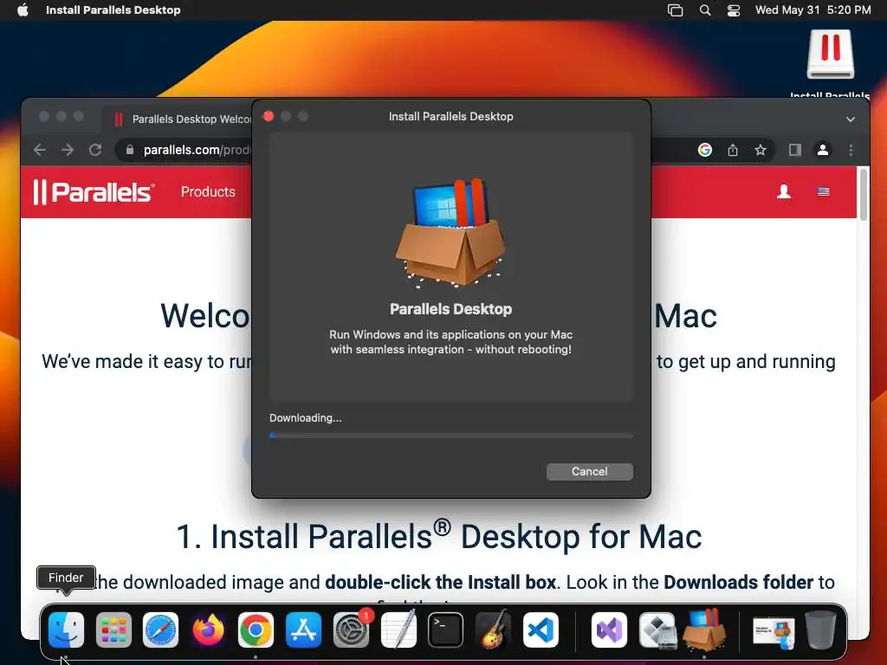Bookmark this page with star icon

click(761, 150)
